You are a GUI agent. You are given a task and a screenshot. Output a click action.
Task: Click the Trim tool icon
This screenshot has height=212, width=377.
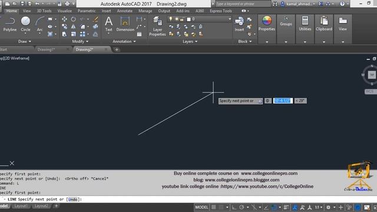point(82,19)
